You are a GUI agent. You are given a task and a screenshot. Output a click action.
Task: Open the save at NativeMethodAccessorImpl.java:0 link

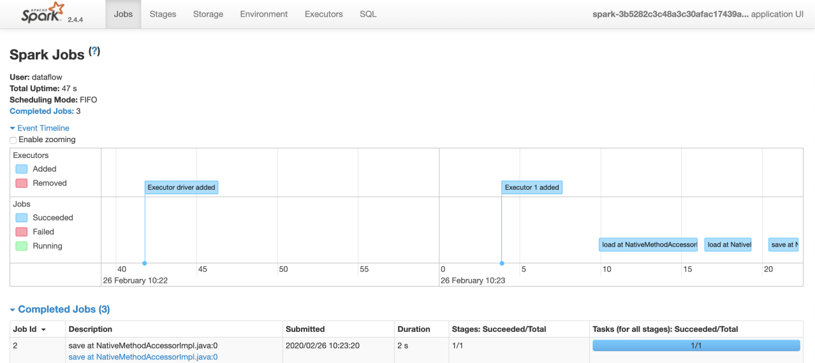pyautogui.click(x=143, y=357)
